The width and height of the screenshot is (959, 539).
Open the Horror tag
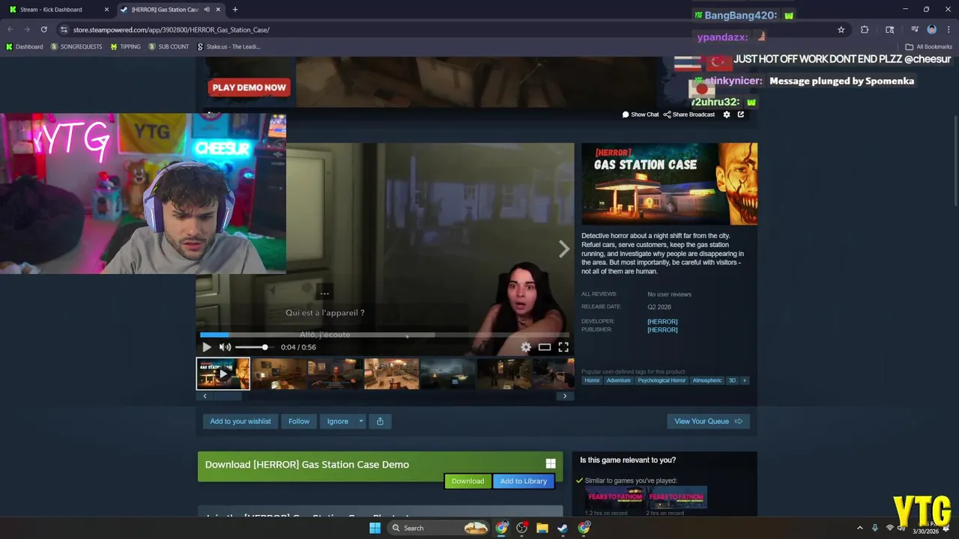pos(592,380)
